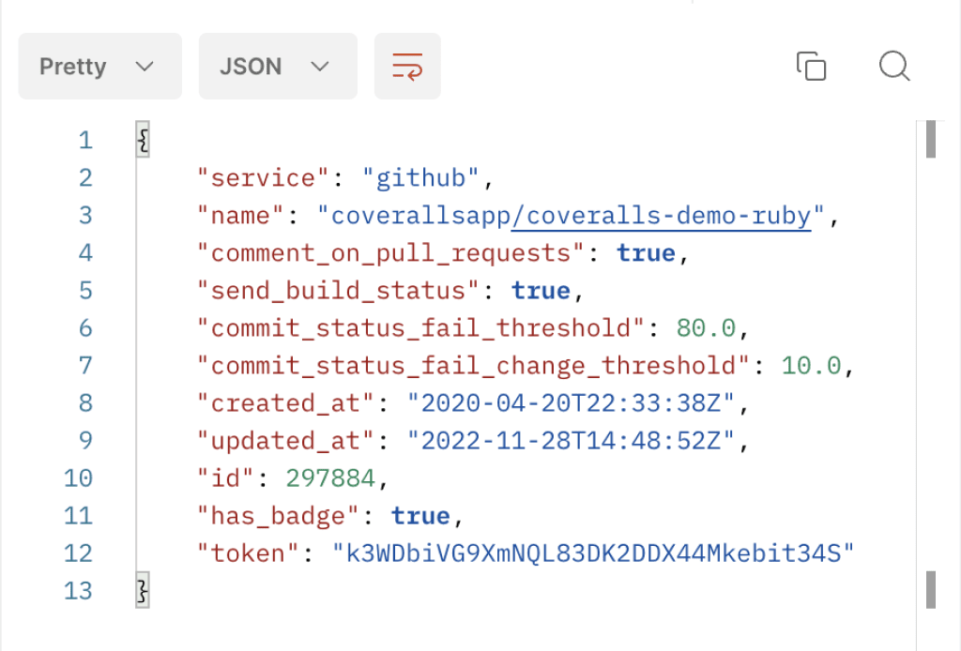961x651 pixels.
Task: Click line number 12 in gutter
Action: click(x=79, y=553)
